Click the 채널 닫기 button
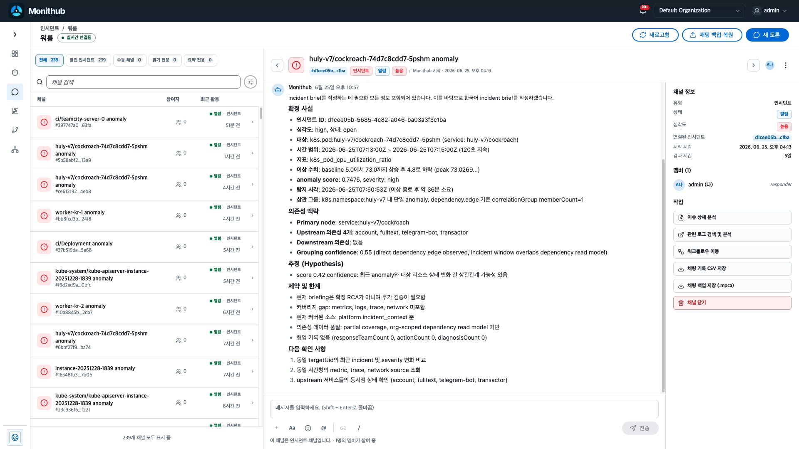 (x=732, y=303)
